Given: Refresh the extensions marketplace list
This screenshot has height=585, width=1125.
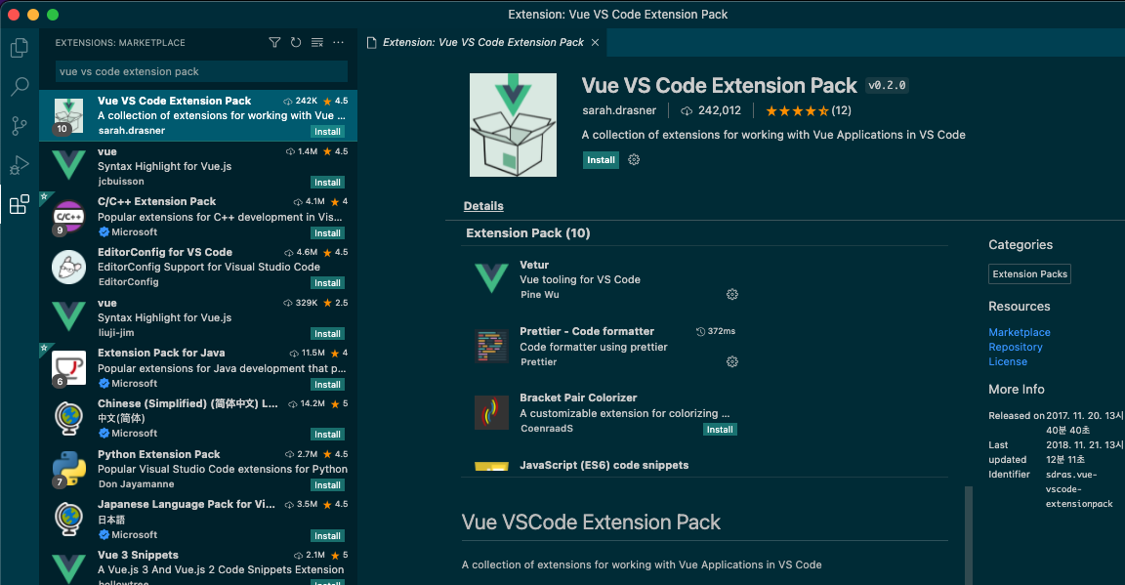Looking at the screenshot, I should click(x=296, y=42).
